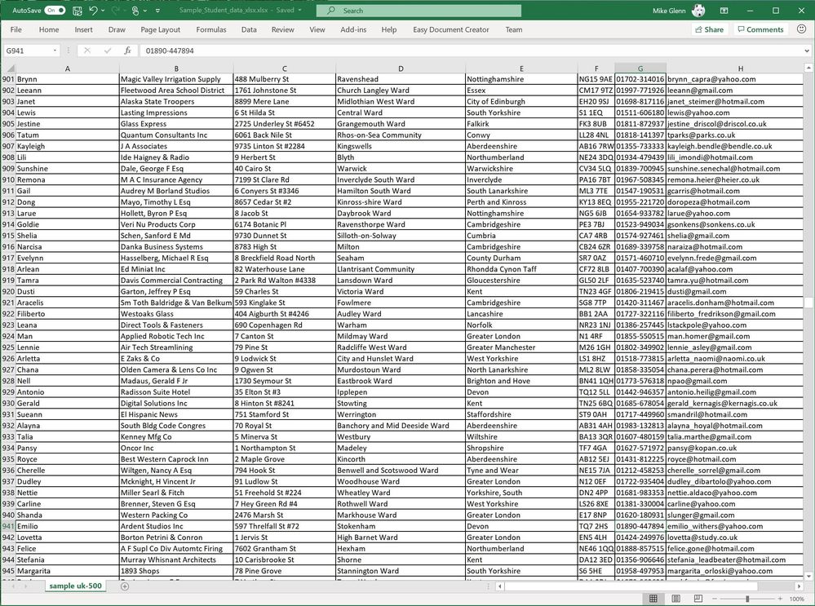Click the feedback smiley icon
The height and width of the screenshot is (606, 815).
tap(801, 29)
